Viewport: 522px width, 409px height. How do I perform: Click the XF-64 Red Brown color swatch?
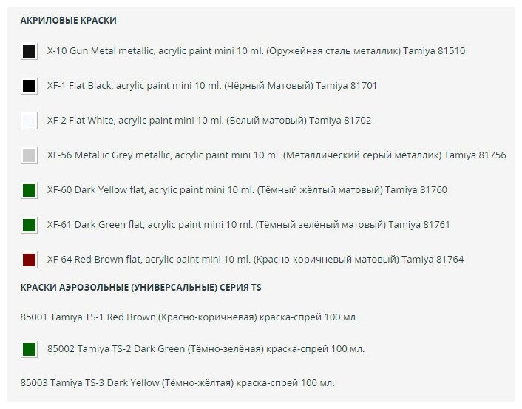[x=29, y=260]
